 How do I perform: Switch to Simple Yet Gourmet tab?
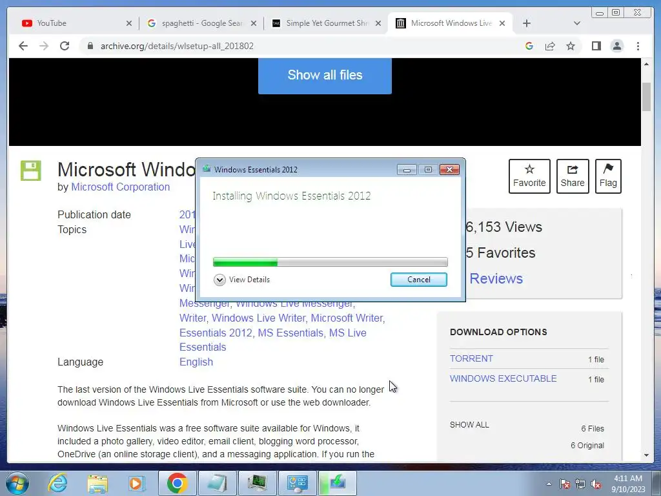click(325, 23)
